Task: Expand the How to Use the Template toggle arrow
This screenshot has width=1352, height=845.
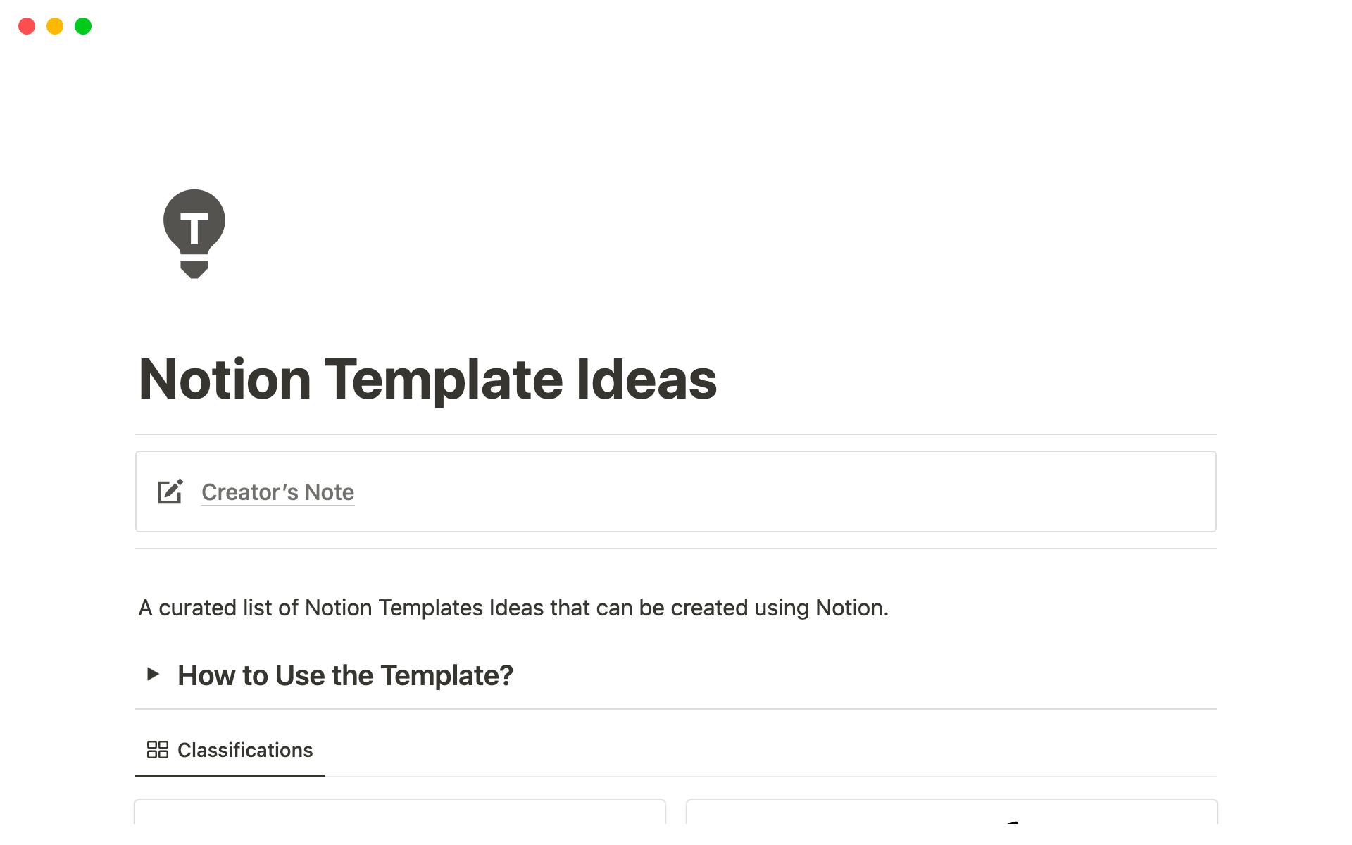Action: click(x=153, y=675)
